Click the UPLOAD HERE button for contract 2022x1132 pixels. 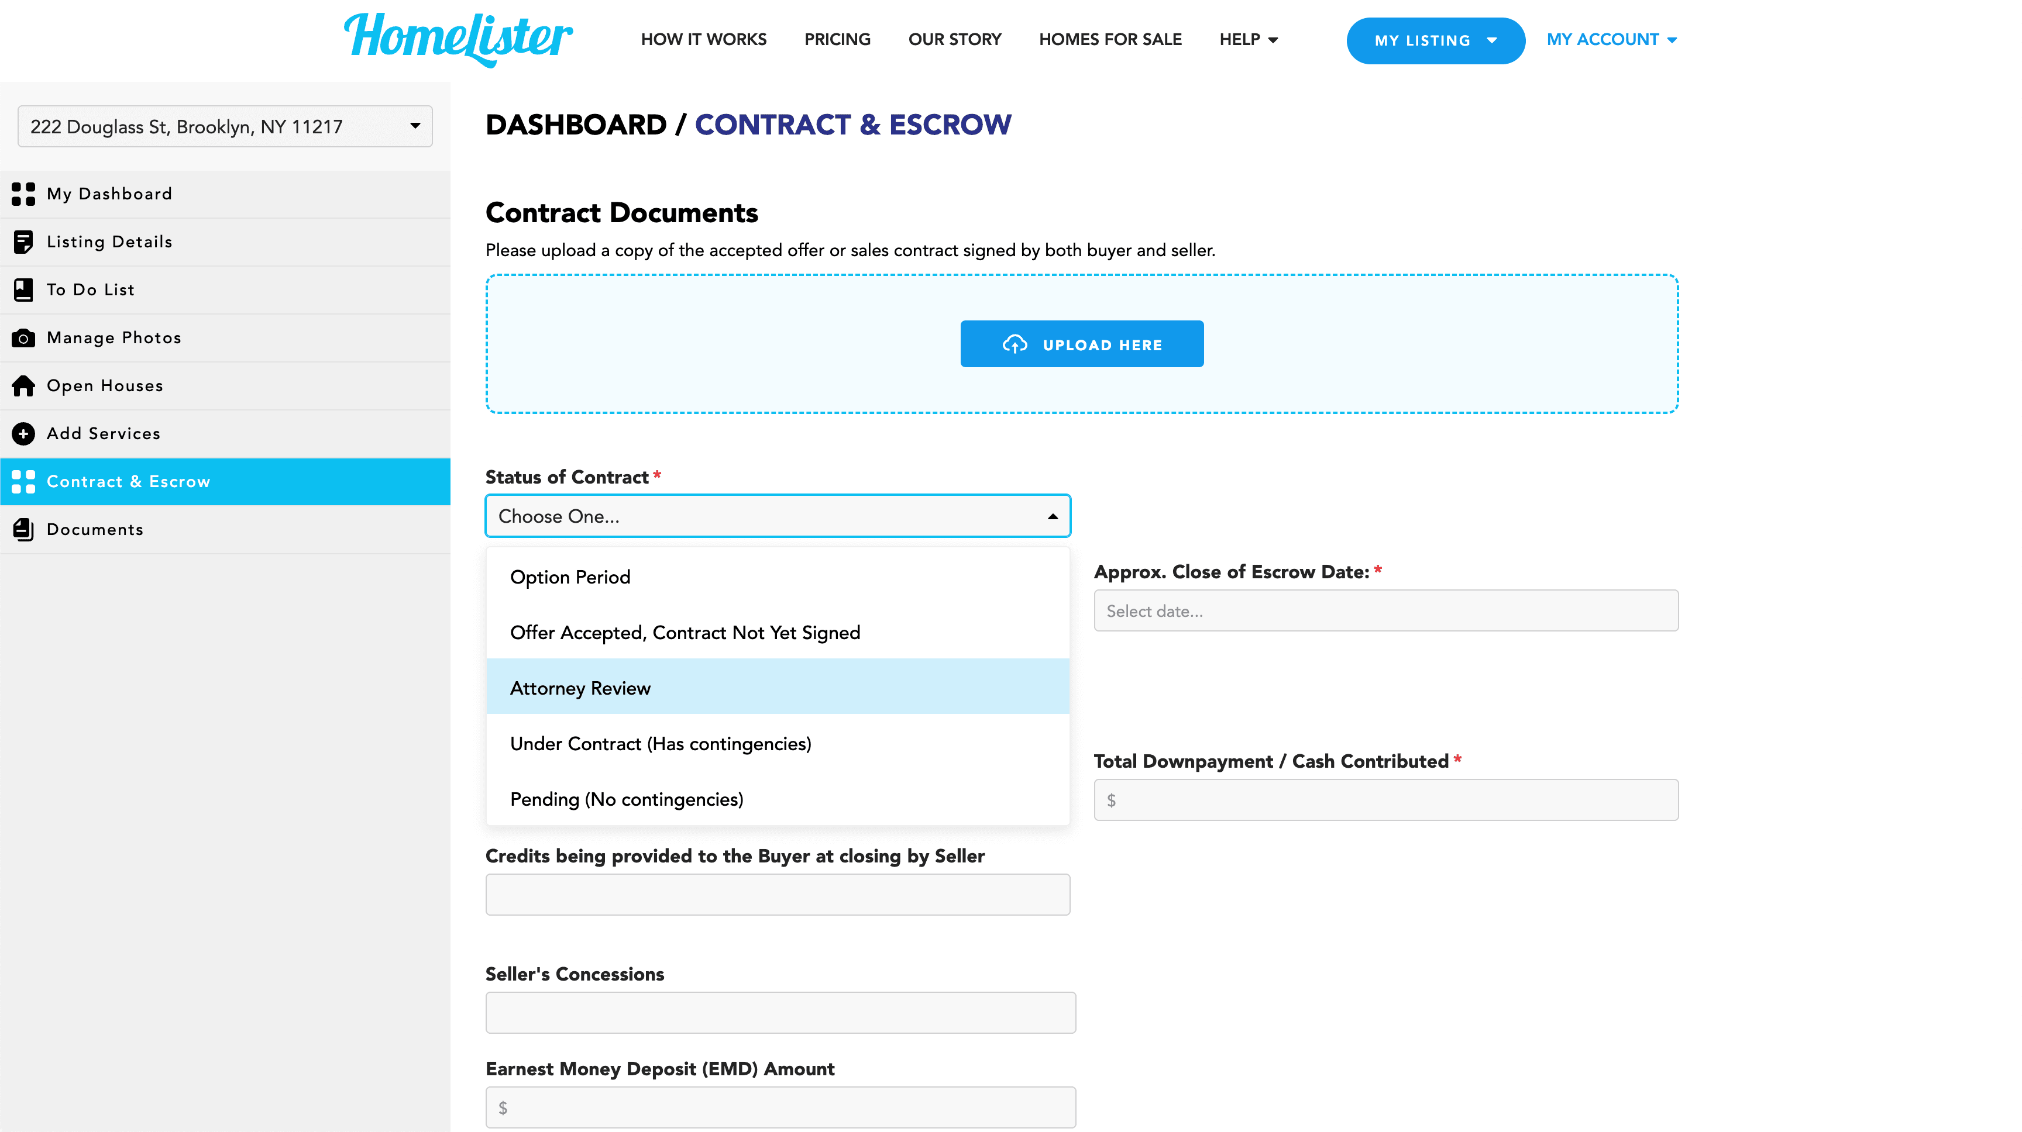[1082, 344]
